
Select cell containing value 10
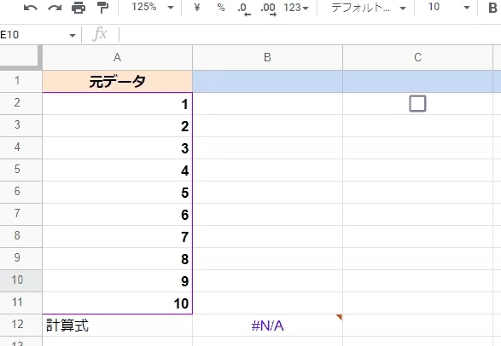coord(117,303)
